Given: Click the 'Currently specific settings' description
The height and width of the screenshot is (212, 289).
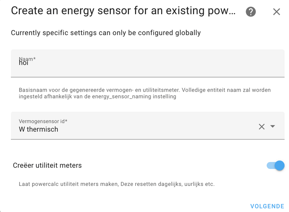Looking at the screenshot, I should click(105, 33).
